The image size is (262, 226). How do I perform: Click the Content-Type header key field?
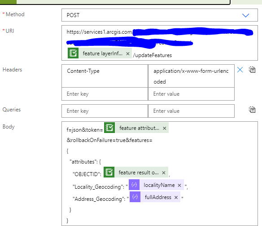pos(105,76)
